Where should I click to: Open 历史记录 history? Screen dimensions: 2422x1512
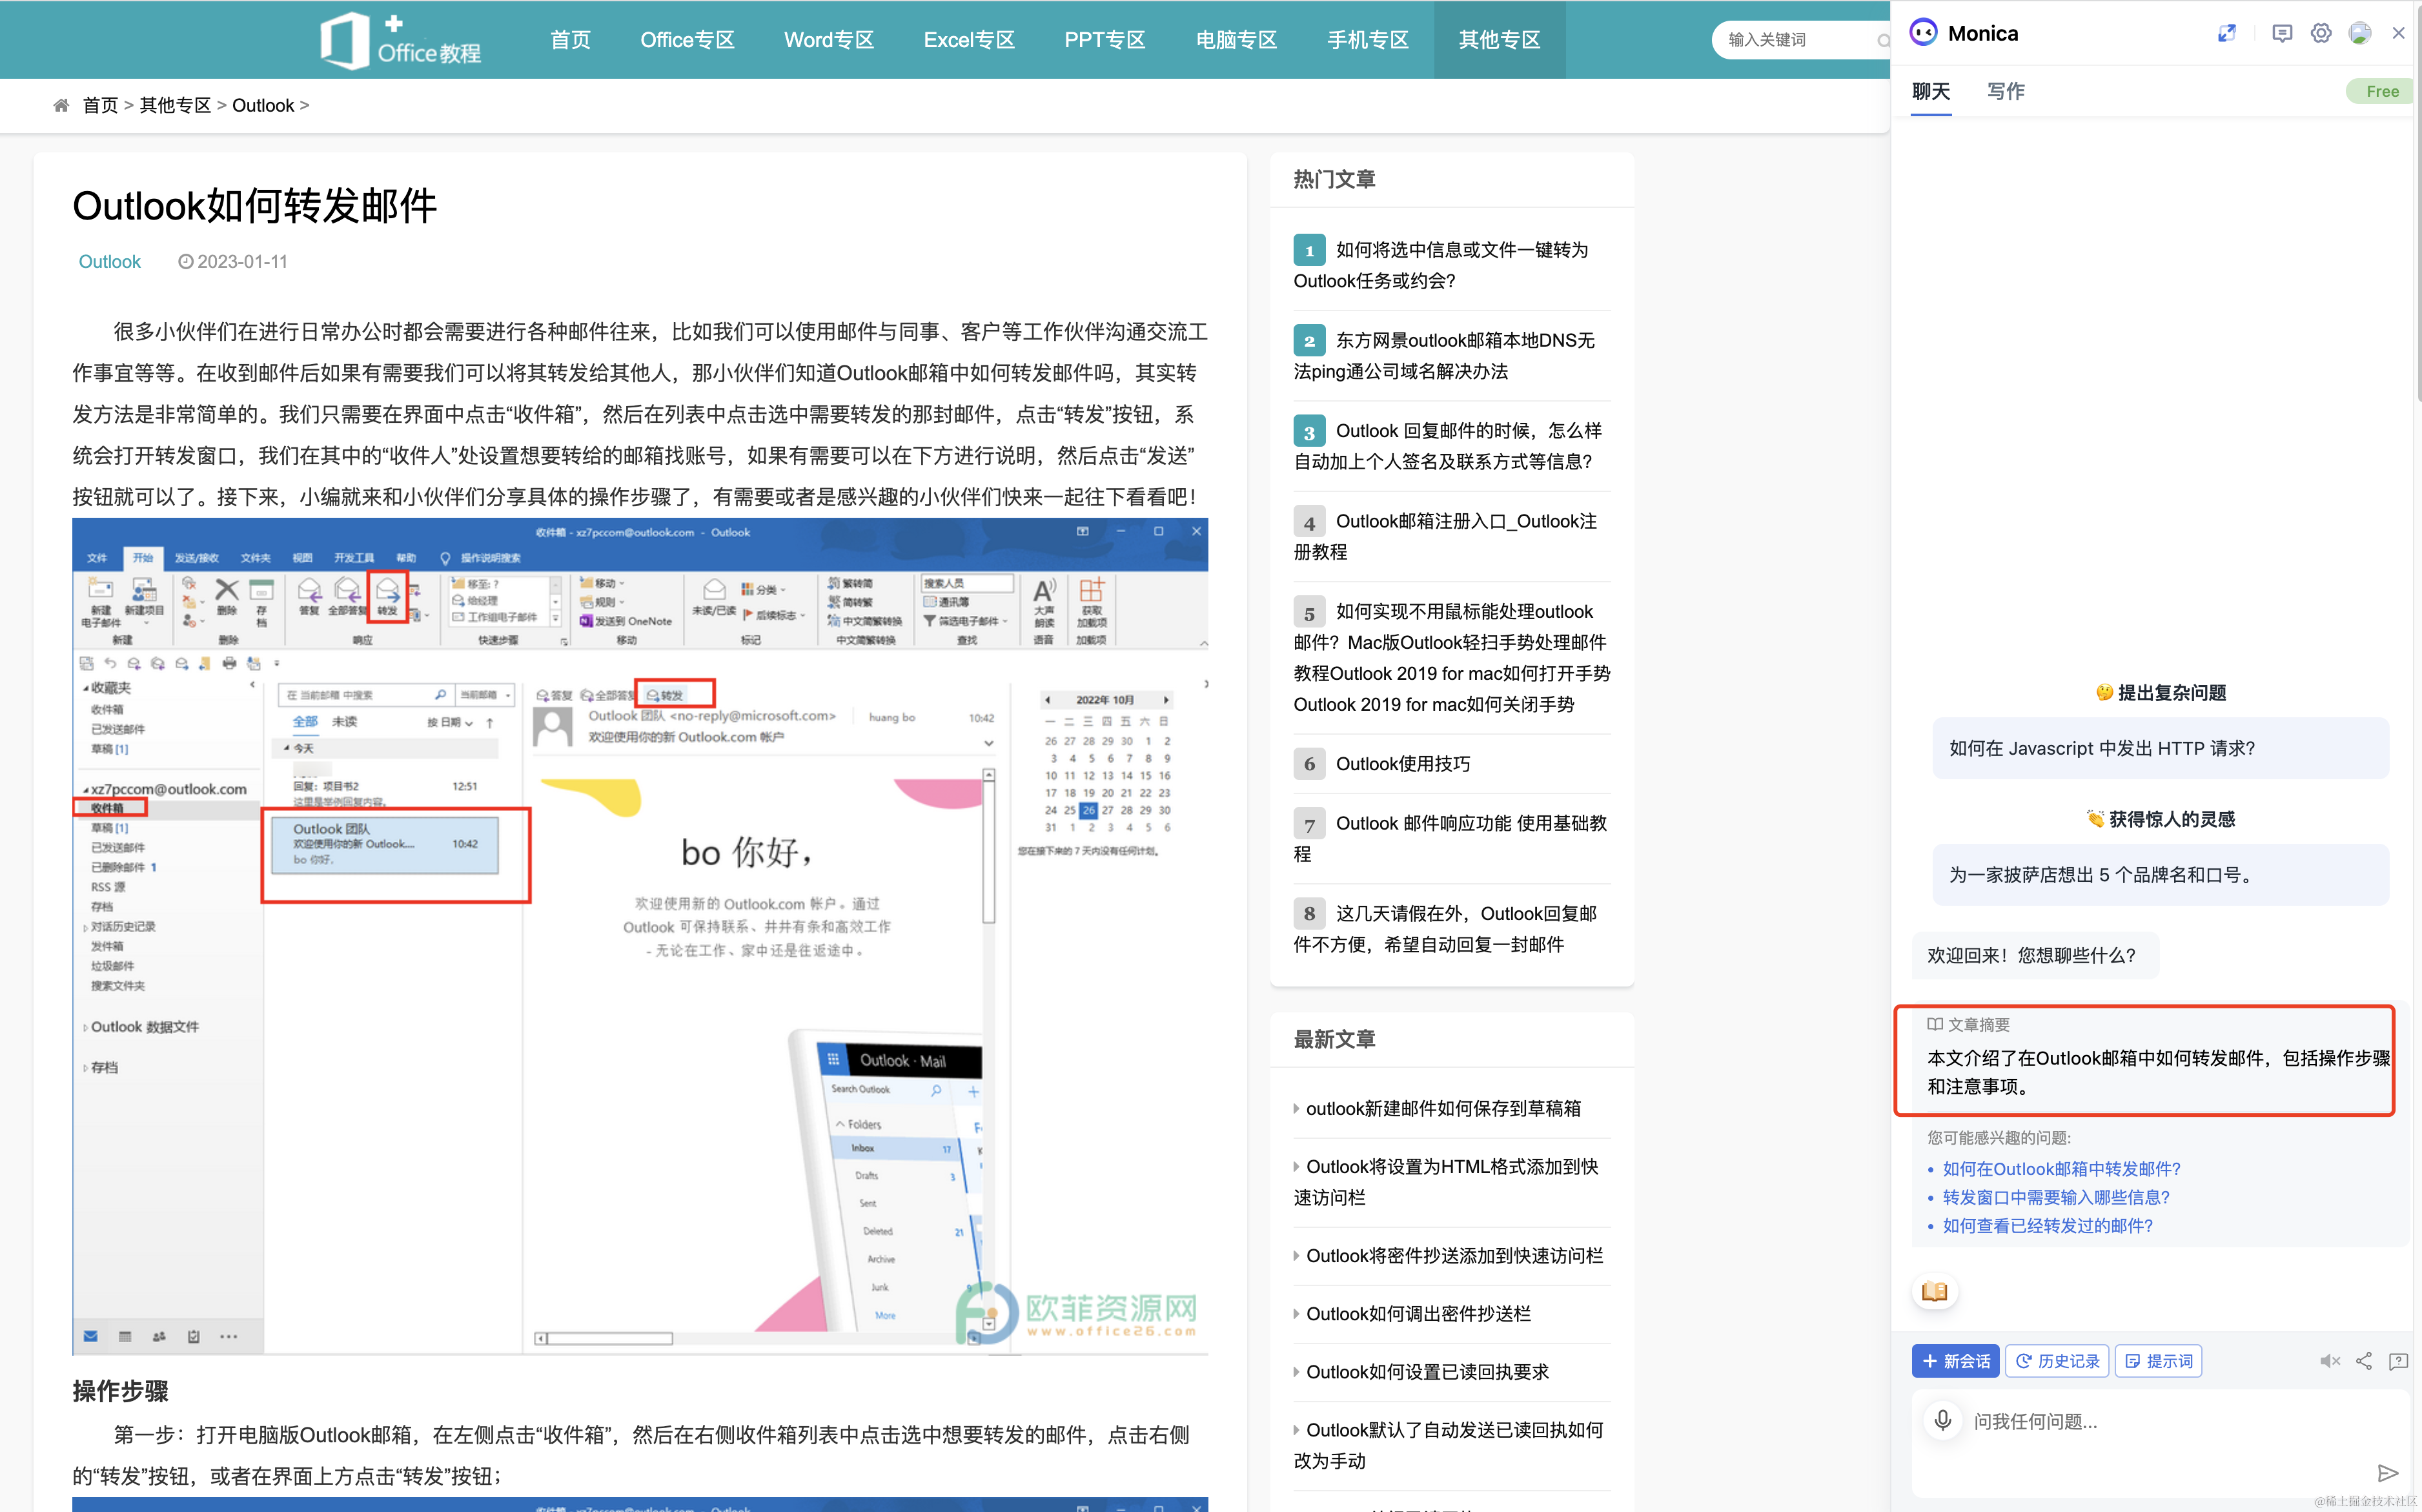pos(2057,1361)
